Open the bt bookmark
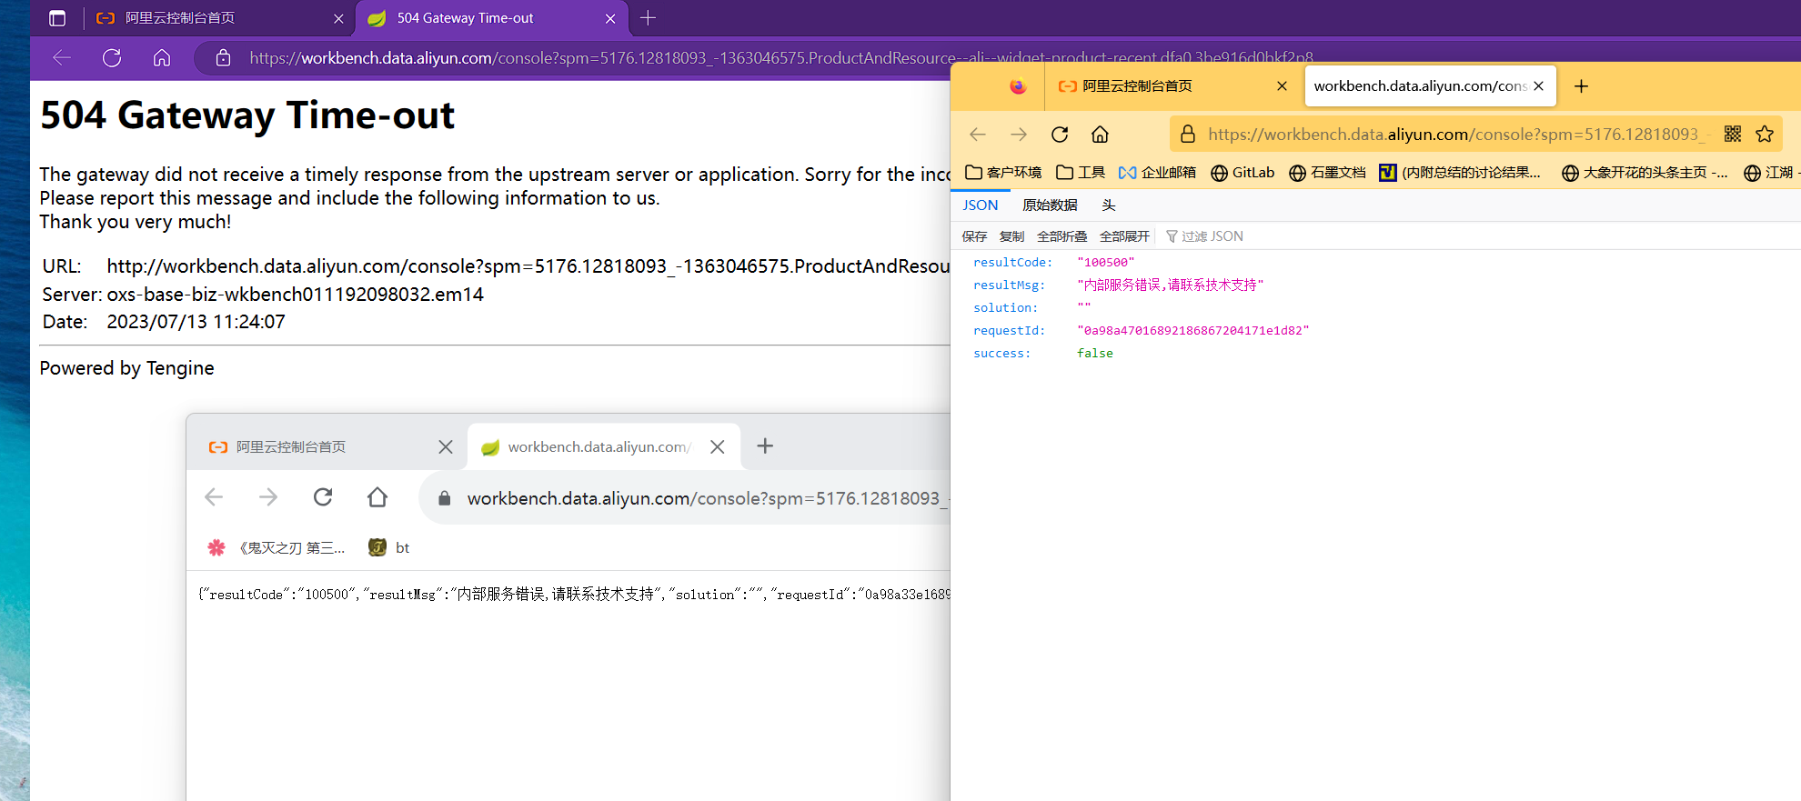The height and width of the screenshot is (801, 1801). click(x=389, y=548)
